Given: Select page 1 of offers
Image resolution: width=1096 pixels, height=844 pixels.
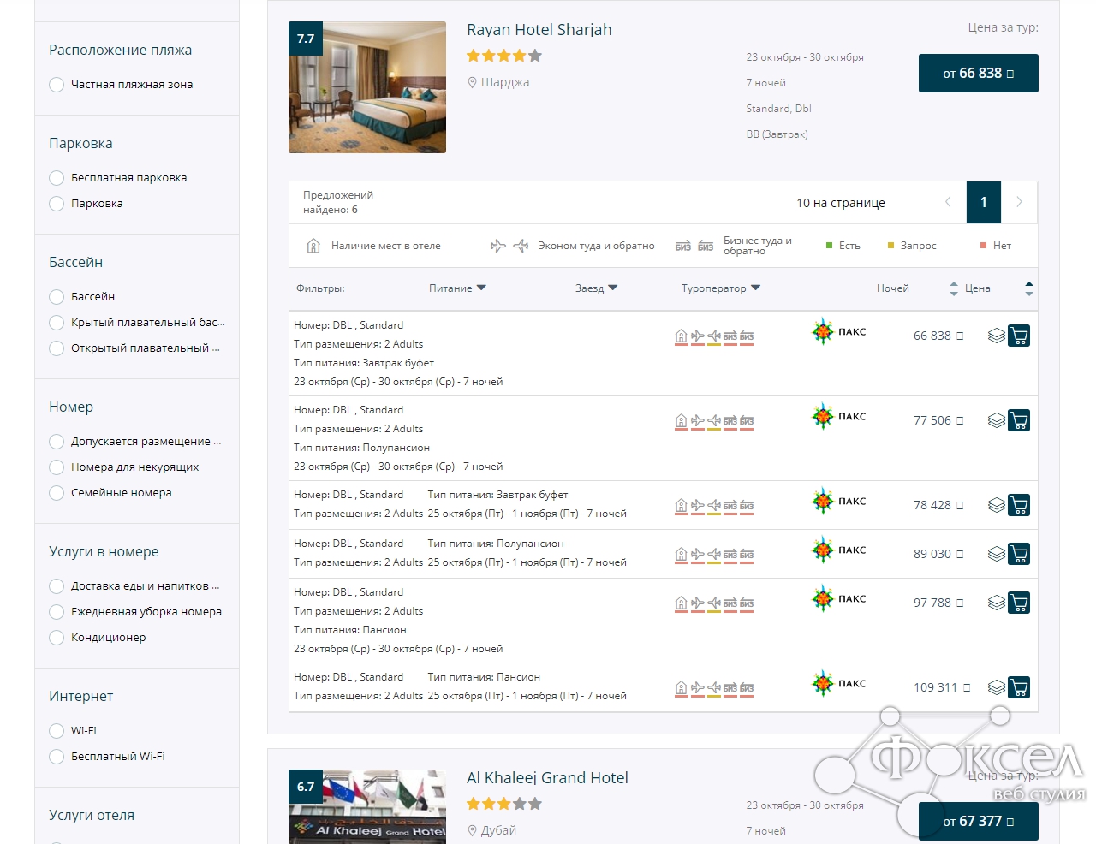Looking at the screenshot, I should [984, 202].
